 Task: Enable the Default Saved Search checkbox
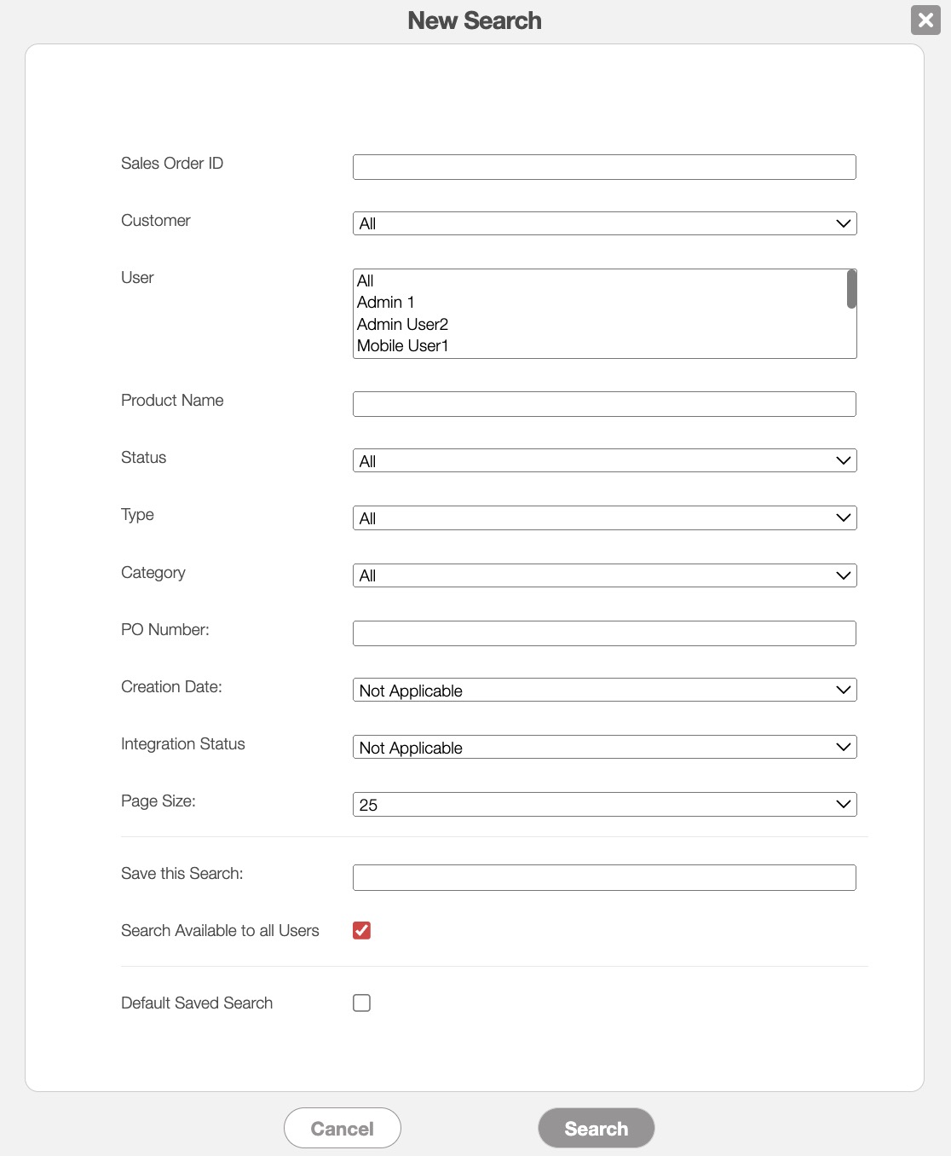pos(362,1003)
